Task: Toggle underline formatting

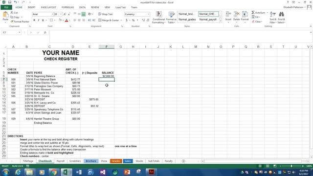Action: pos(43,20)
